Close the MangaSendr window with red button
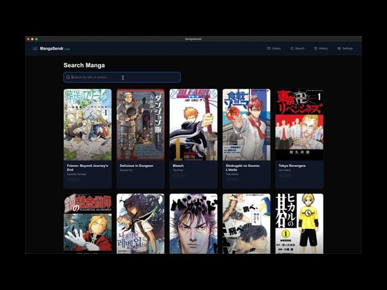 click(28, 39)
